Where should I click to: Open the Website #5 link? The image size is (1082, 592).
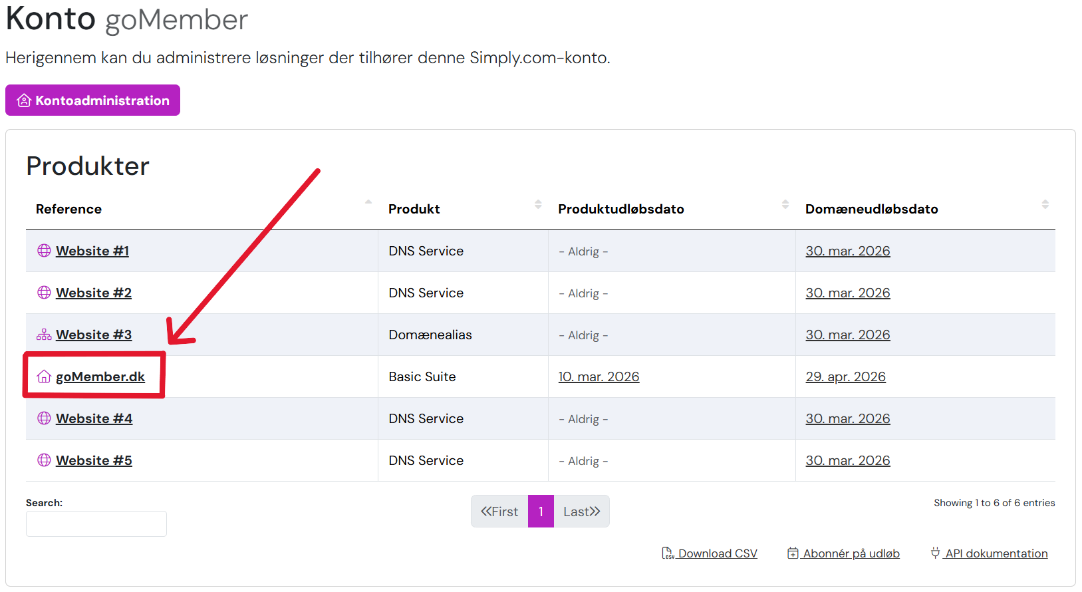pyautogui.click(x=94, y=460)
